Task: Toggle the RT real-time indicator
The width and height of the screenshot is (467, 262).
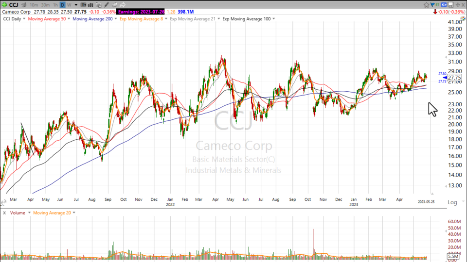Action: (437, 4)
